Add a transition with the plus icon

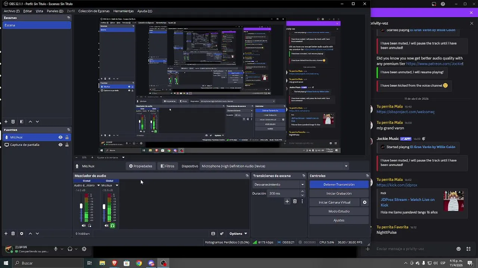click(x=287, y=201)
